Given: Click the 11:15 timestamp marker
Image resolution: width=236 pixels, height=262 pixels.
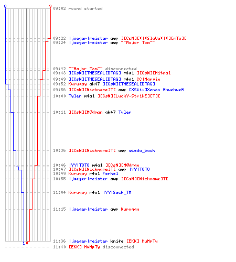Looking at the screenshot, I should click(59, 209).
